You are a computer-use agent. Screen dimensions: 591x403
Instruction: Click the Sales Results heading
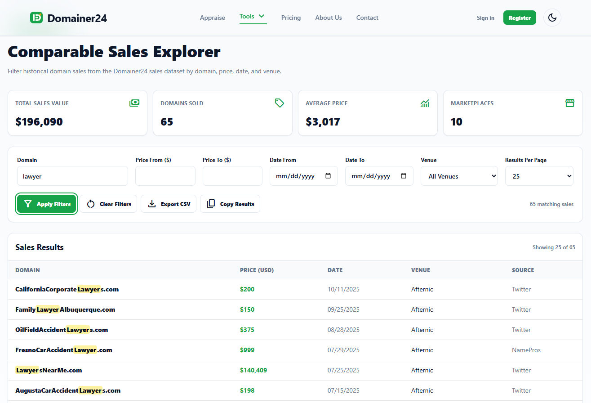pyautogui.click(x=40, y=247)
